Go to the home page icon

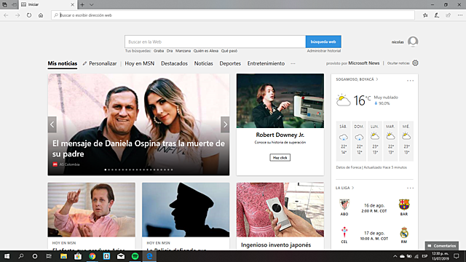click(41, 15)
